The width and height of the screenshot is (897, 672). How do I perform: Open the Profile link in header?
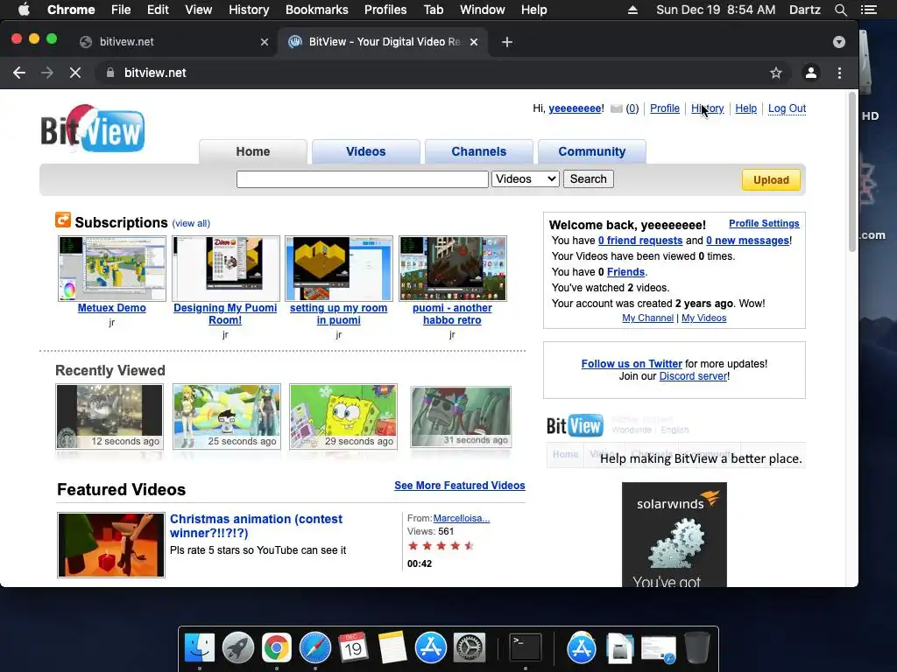665,108
